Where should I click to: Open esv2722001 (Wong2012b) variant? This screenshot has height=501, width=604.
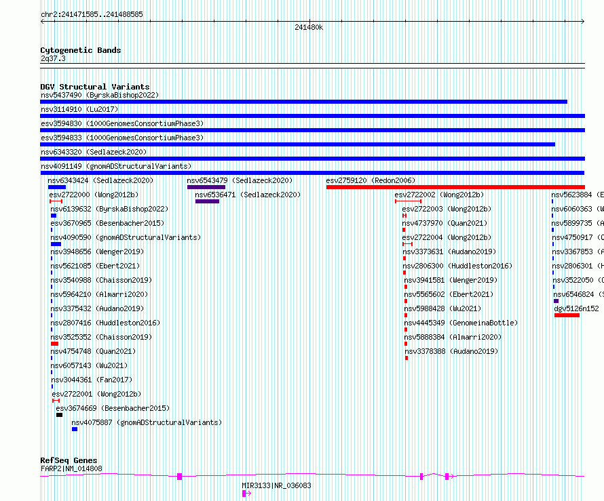[x=96, y=394]
